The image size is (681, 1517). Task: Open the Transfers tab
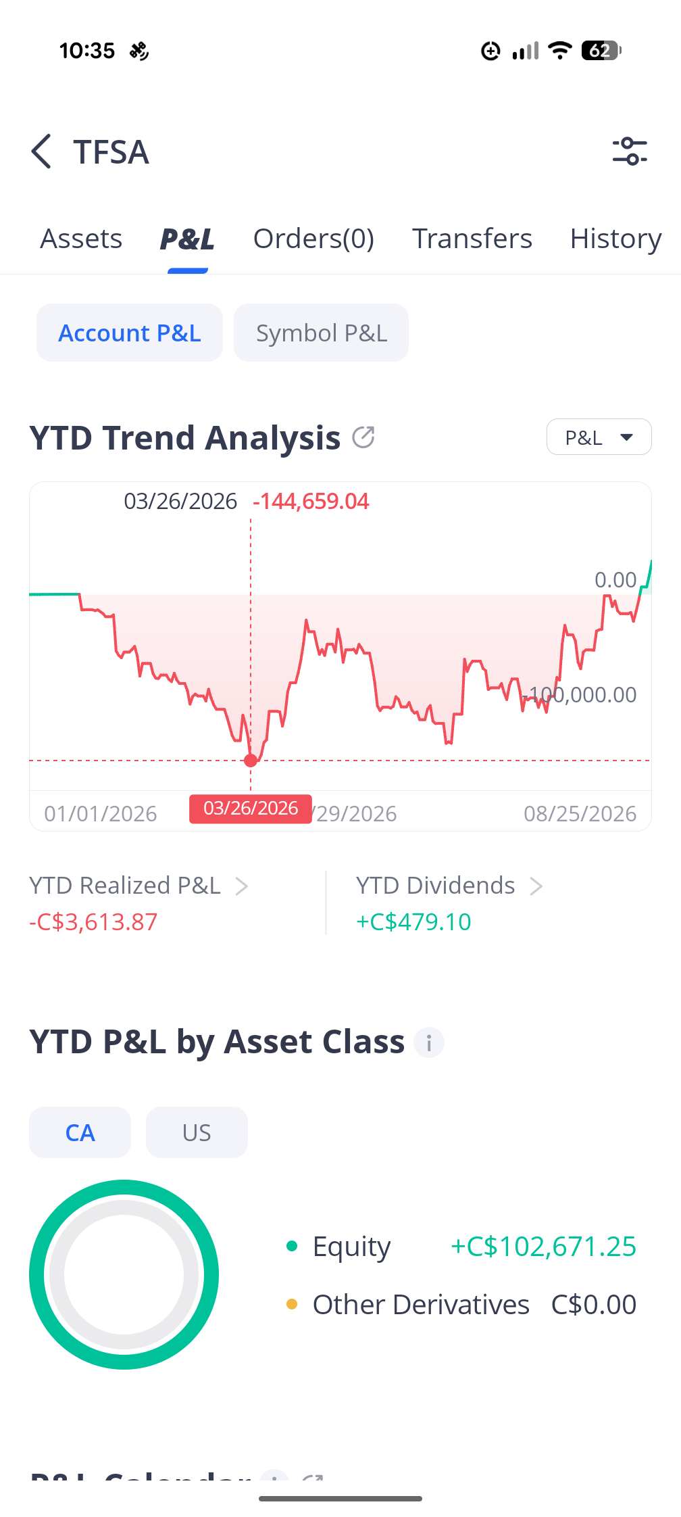coord(472,239)
